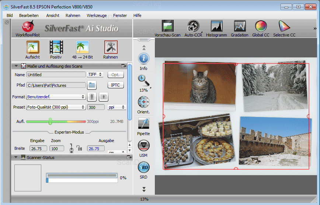Screen dimensions: 320x205
Task: Click the Opt. button
Action: (x=115, y=75)
